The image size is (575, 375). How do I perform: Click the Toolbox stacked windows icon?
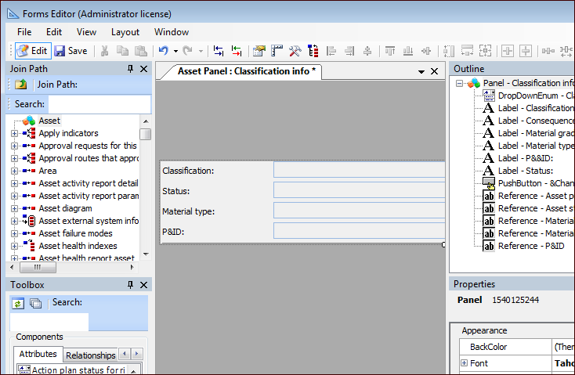(35, 303)
